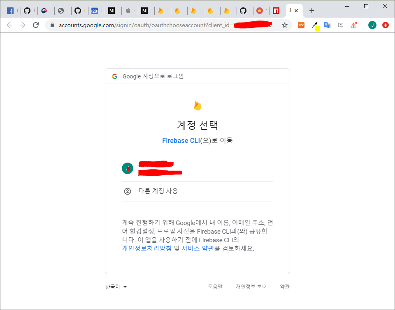This screenshot has height=310, width=395.
Task: Select the redacted Google account
Action: 197,168
